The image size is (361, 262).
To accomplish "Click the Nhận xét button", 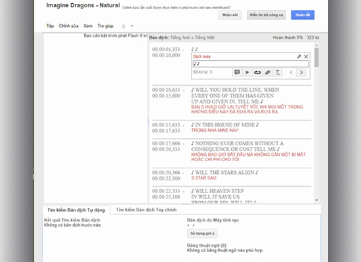I will 230,15.
